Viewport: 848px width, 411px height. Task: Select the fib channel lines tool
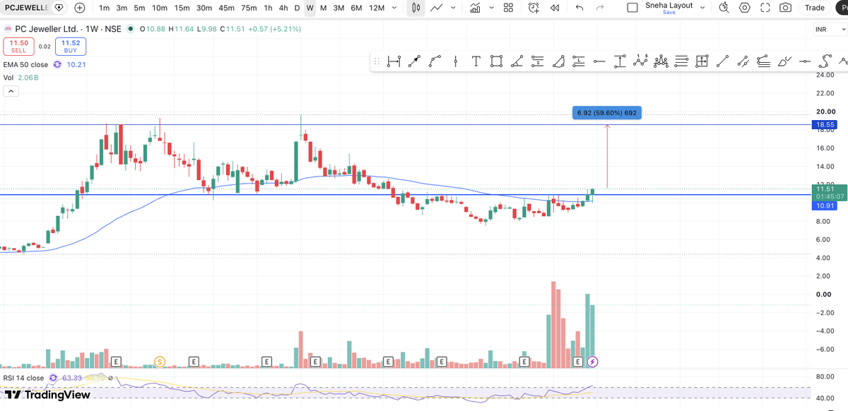763,61
